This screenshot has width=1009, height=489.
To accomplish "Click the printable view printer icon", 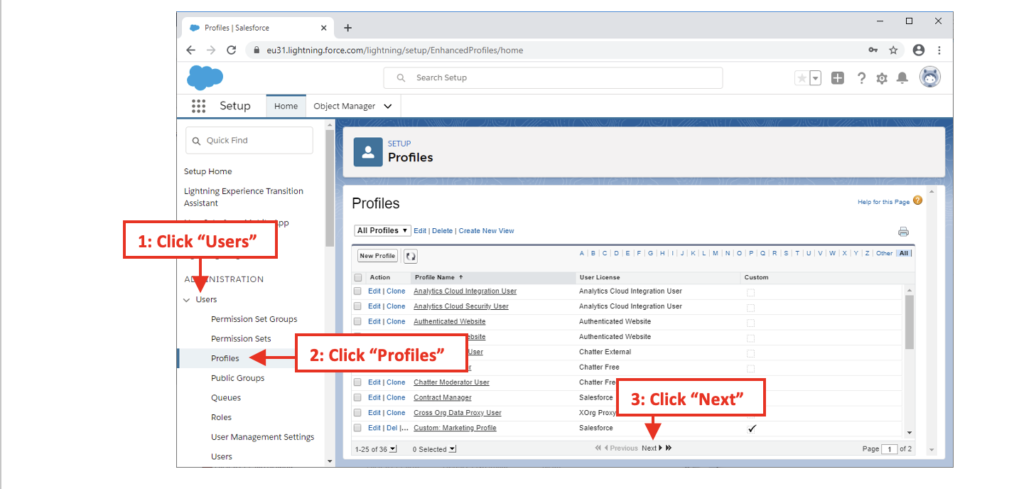I will click(x=903, y=232).
